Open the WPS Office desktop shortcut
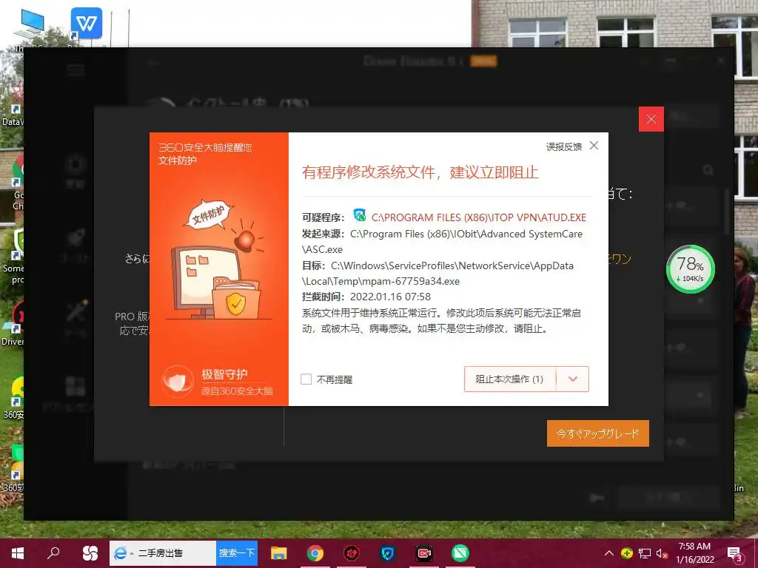The width and height of the screenshot is (758, 568). coord(86,23)
